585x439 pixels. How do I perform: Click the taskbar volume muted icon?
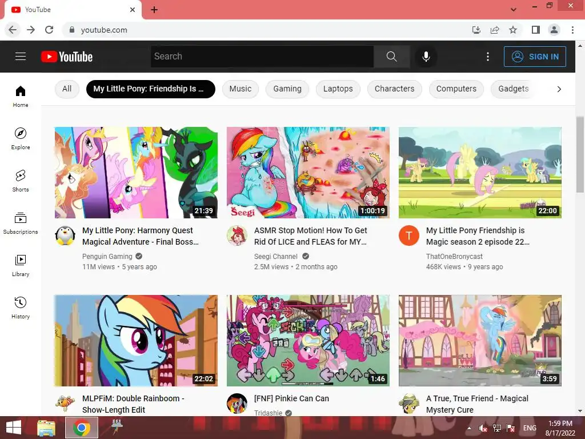pyautogui.click(x=483, y=428)
